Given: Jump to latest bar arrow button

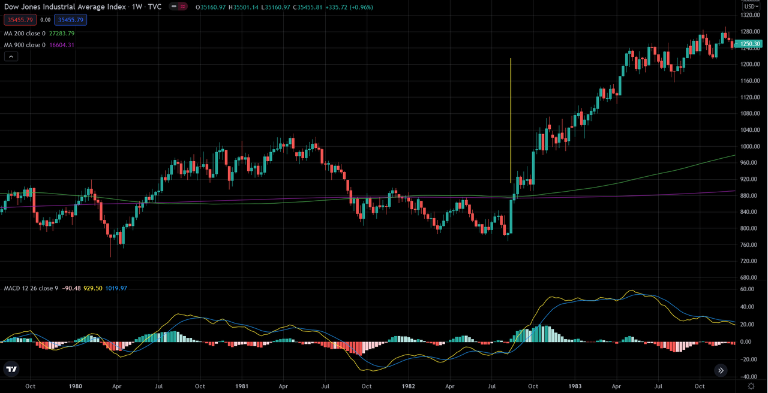Looking at the screenshot, I should click(721, 370).
